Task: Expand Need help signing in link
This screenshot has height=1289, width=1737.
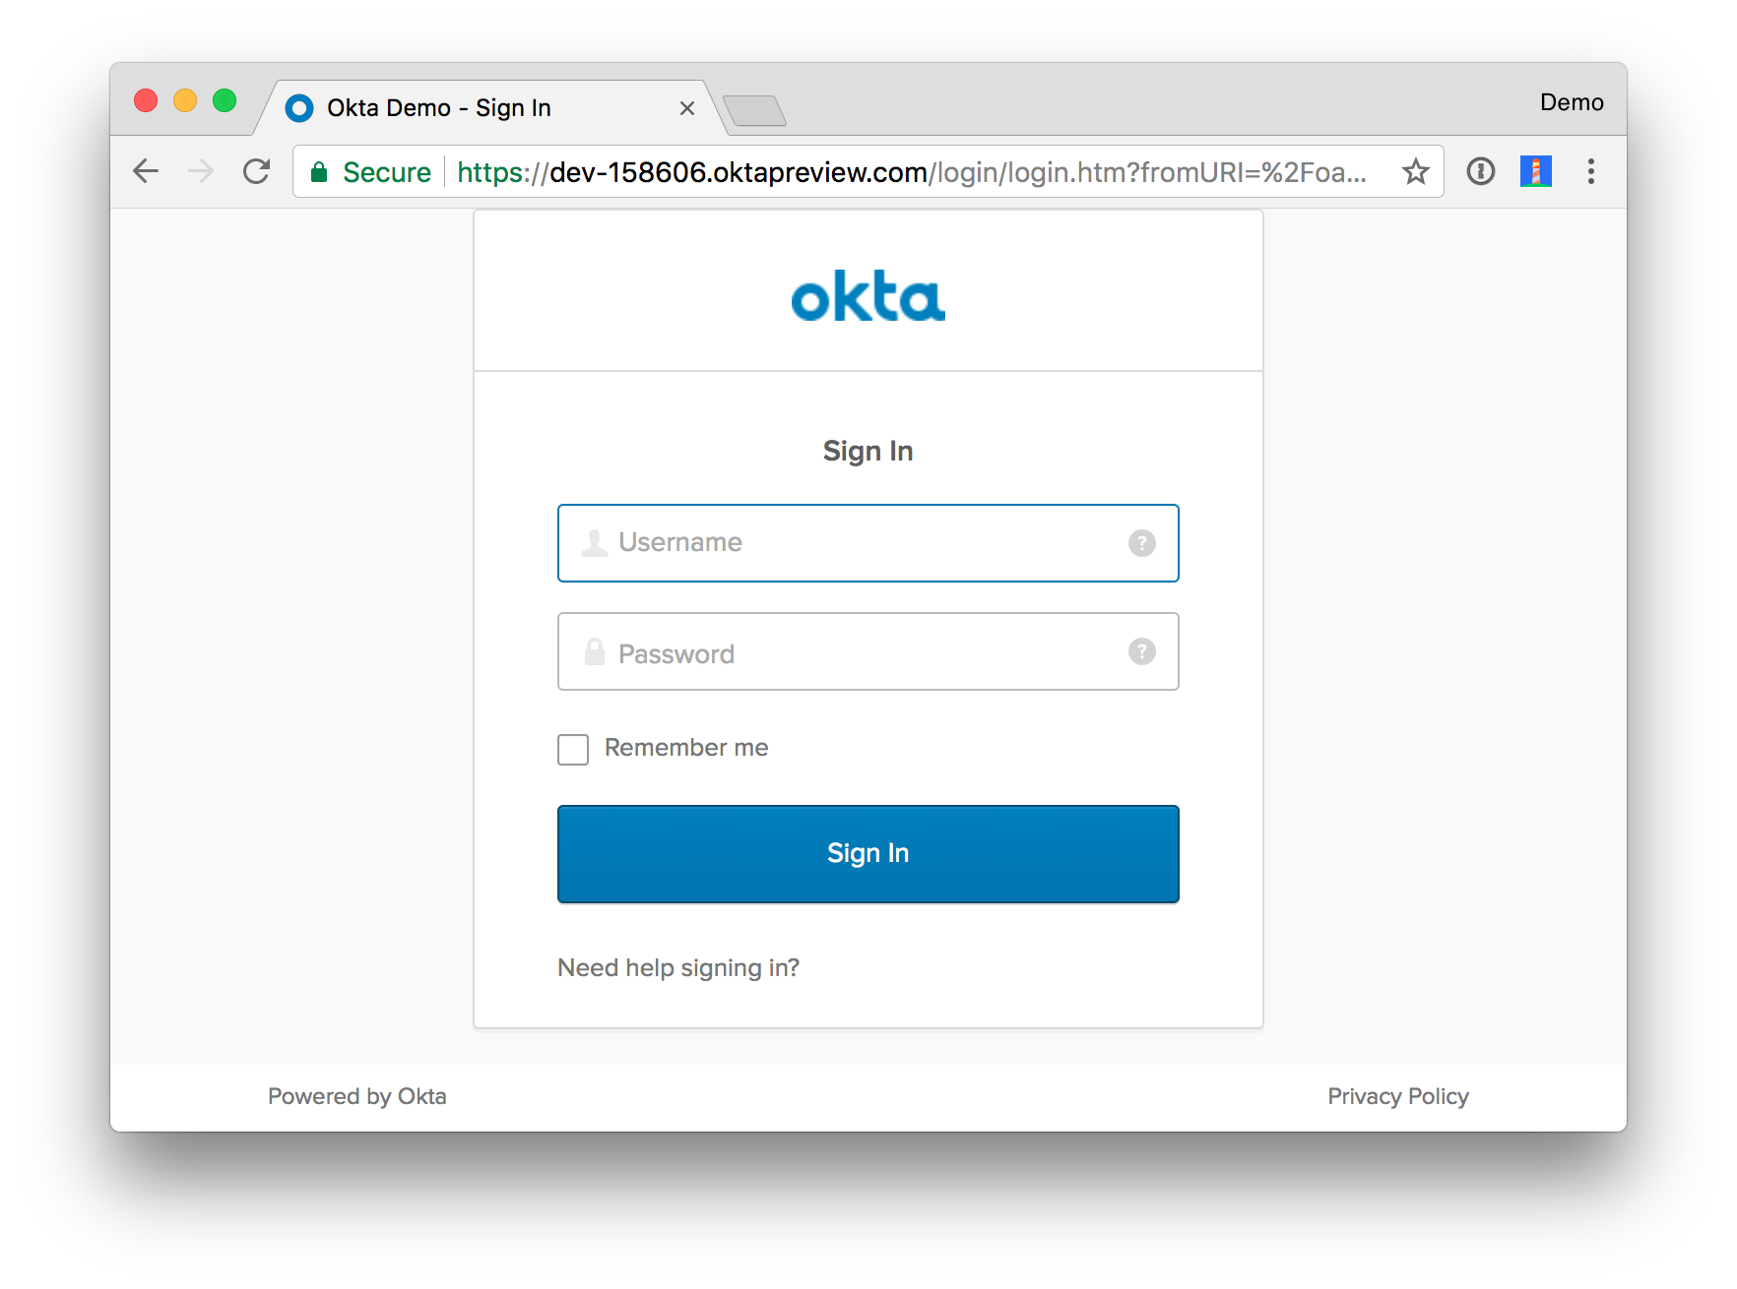Action: (x=678, y=968)
